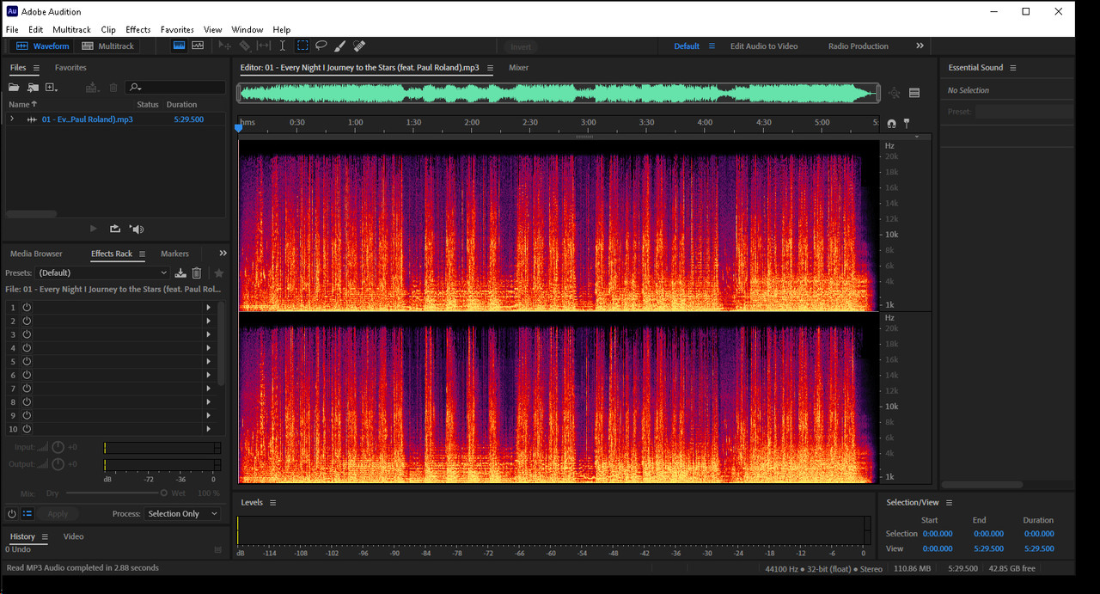
Task: Open the effect menu arrow for slot 10
Action: click(208, 429)
